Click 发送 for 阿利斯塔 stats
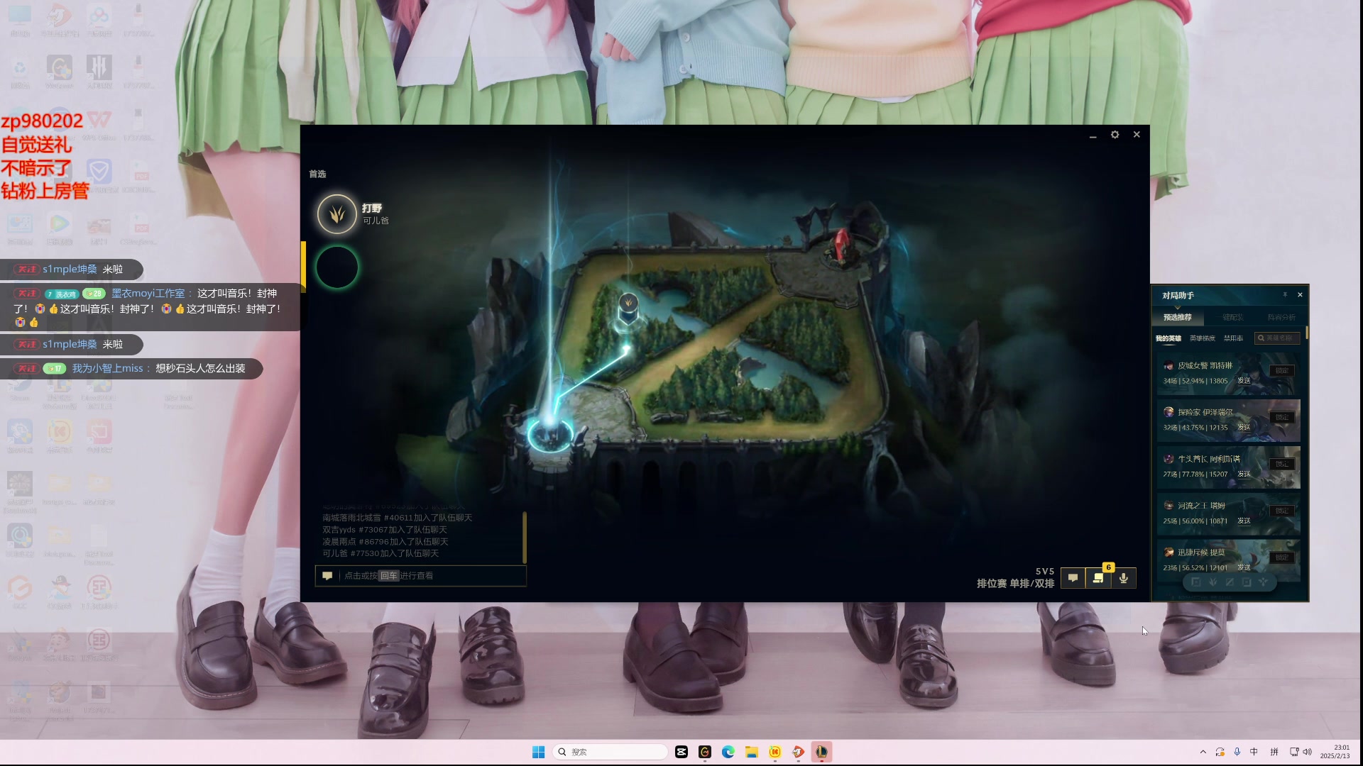Image resolution: width=1363 pixels, height=766 pixels. 1244,474
